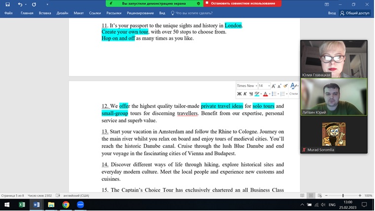Increase font size with the large A icon
The width and height of the screenshot is (375, 211).
[x=273, y=86]
